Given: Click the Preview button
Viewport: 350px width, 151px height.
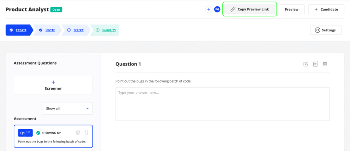Looking at the screenshot, I should (x=292, y=9).
